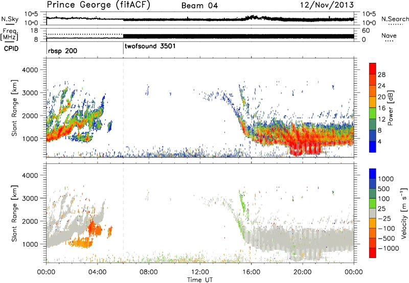Click the date '12/Nov/2013'

(x=327, y=5)
